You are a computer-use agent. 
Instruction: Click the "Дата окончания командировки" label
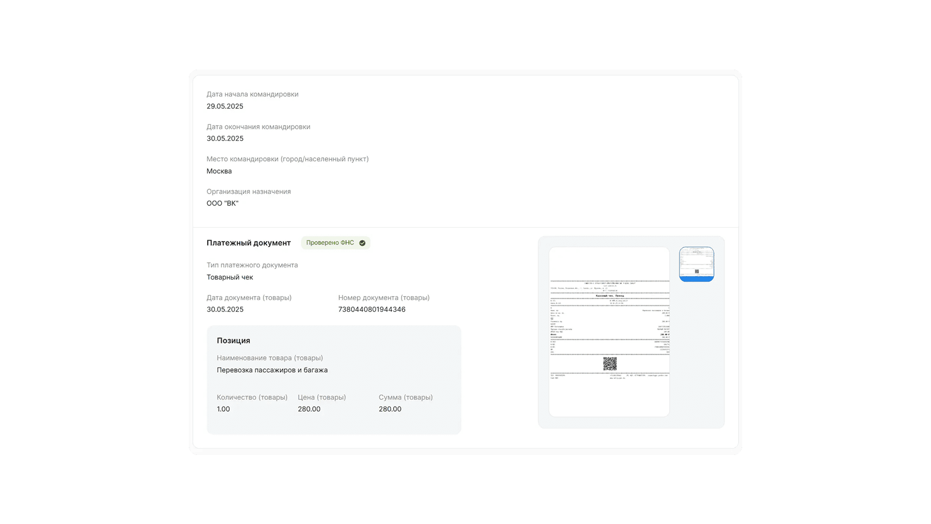pos(259,127)
